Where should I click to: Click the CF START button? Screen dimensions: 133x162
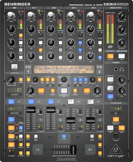click(21, 153)
